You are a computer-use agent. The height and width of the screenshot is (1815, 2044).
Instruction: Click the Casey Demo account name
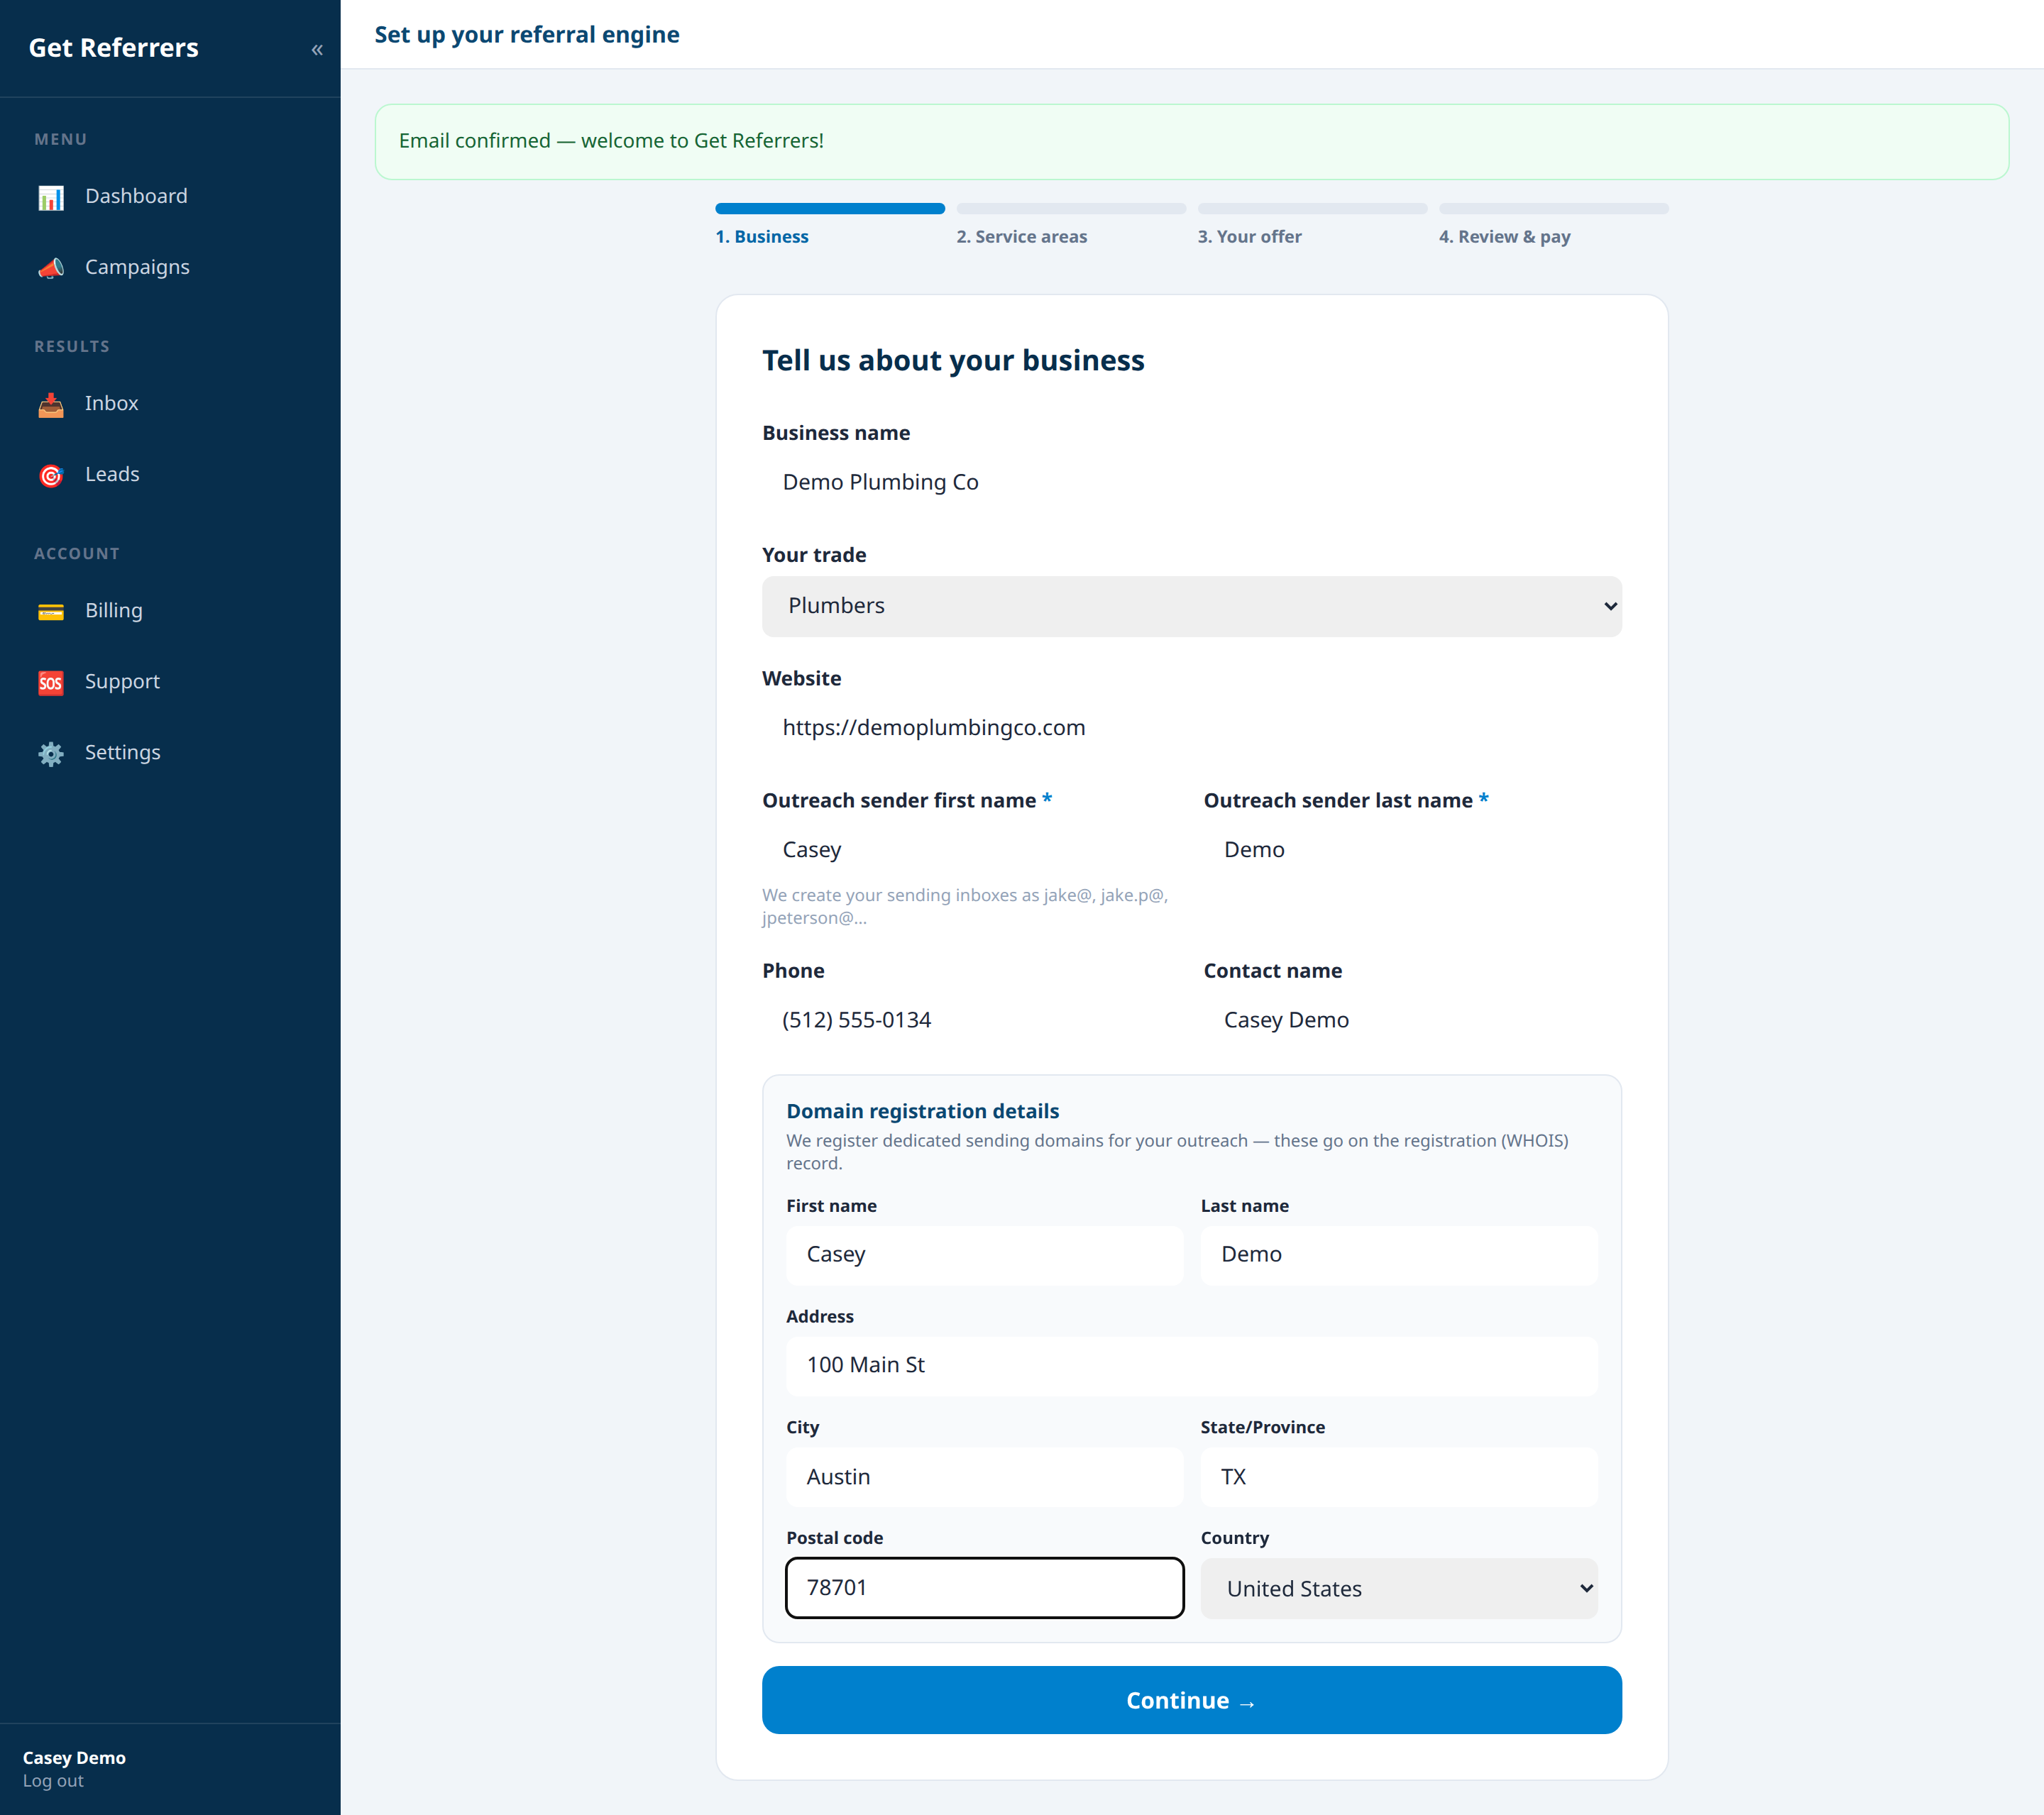point(74,1758)
